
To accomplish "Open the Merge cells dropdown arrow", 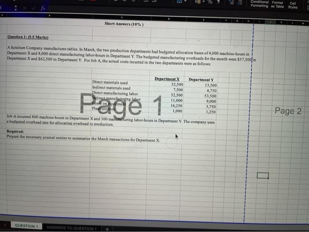I will coord(185,1).
